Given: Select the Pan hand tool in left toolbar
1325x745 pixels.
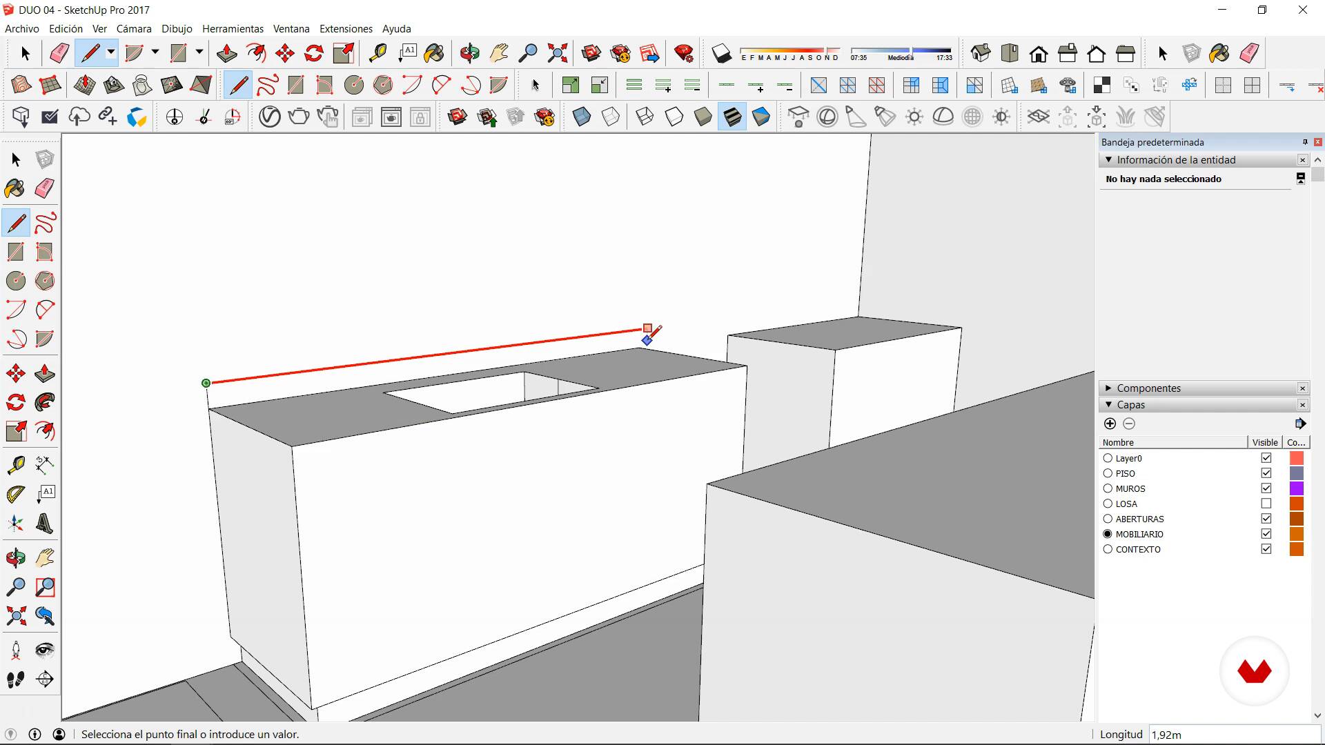Looking at the screenshot, I should pos(45,557).
